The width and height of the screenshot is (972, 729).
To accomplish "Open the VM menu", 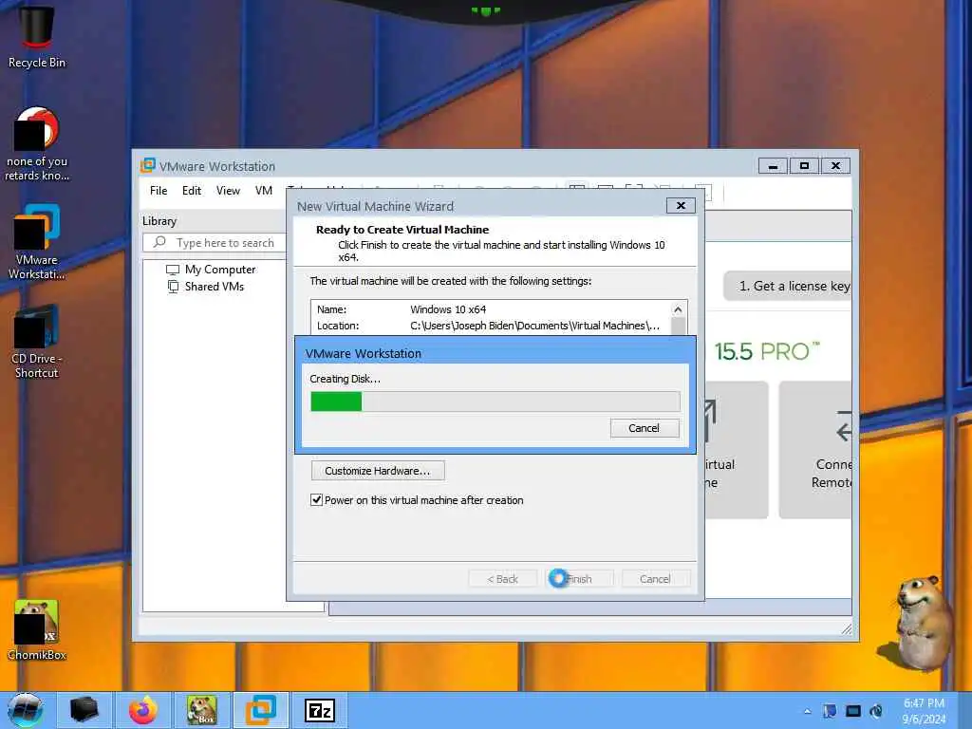I will point(264,191).
